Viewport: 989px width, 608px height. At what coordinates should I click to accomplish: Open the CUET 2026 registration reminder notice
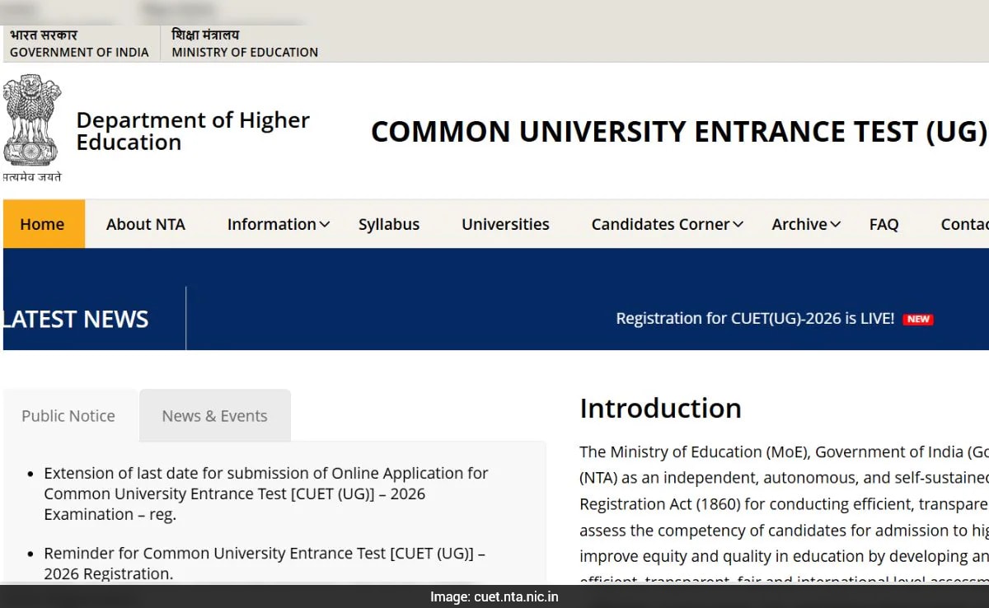(264, 563)
